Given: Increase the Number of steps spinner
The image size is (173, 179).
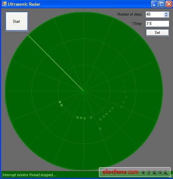Looking at the screenshot, I should click(166, 13).
